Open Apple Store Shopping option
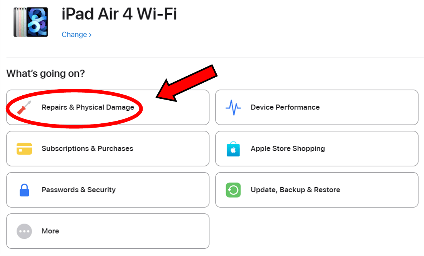This screenshot has width=424, height=256. (x=288, y=149)
